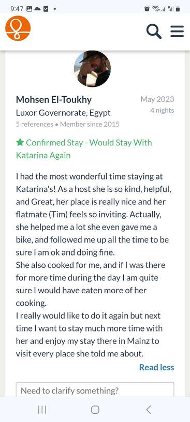Tap the cloud notification icon
Screen dimensions: 190x422
[37, 9]
